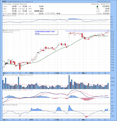Click the -0.5 label on MACD axis
Viewport: 117px width, 121px height.
click(112, 102)
